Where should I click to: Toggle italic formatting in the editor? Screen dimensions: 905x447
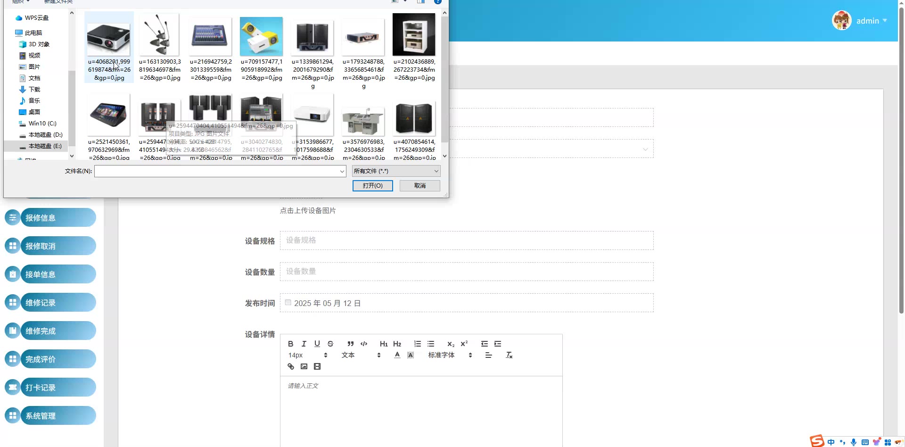pyautogui.click(x=304, y=344)
